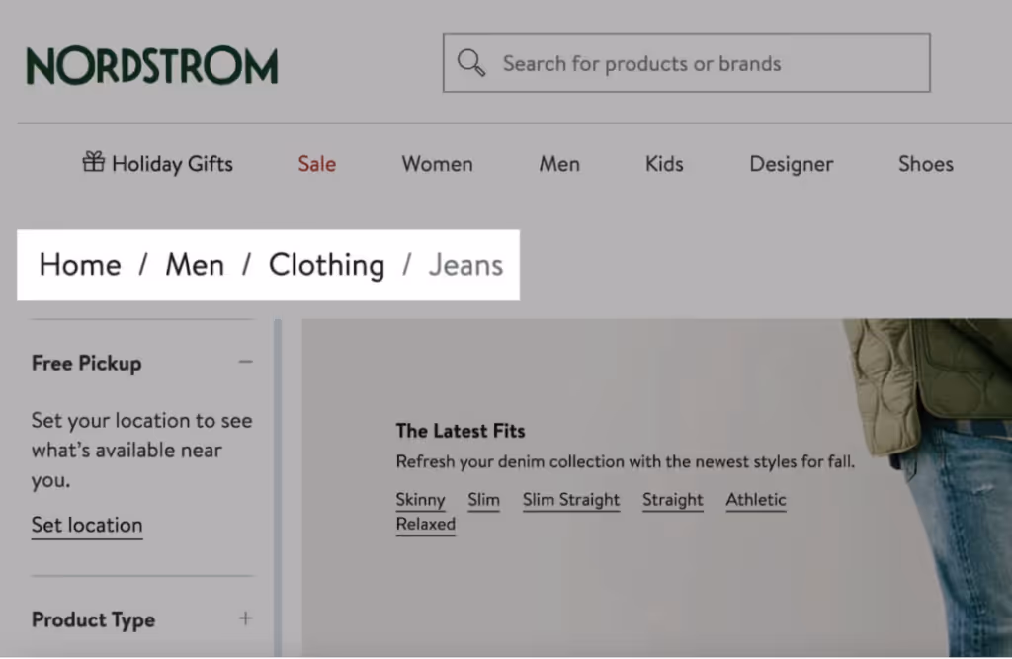This screenshot has width=1012, height=659.
Task: Select the Slim Straight fit link
Action: [x=570, y=500]
